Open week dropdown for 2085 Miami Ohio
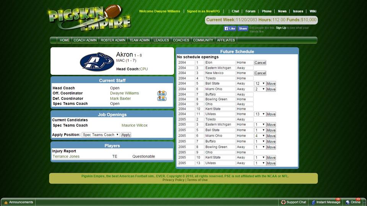 pyautogui.click(x=260, y=136)
